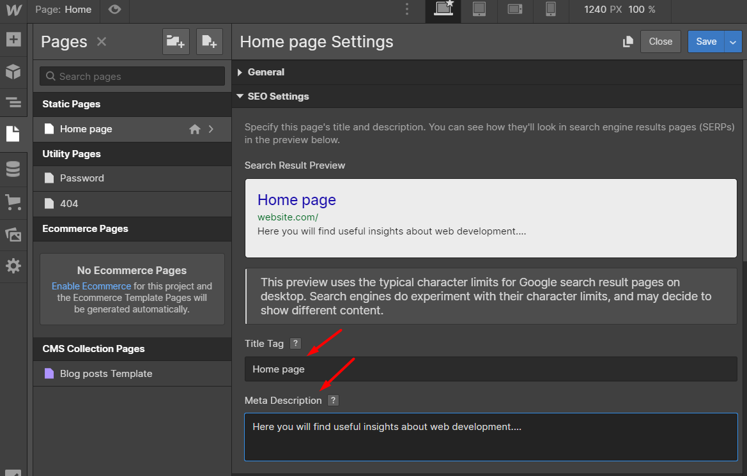The image size is (747, 476).
Task: Switch to mobile landscape breakpoint
Action: pyautogui.click(x=515, y=10)
